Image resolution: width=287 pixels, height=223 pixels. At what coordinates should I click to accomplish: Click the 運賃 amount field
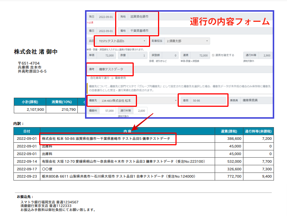tap(200, 56)
